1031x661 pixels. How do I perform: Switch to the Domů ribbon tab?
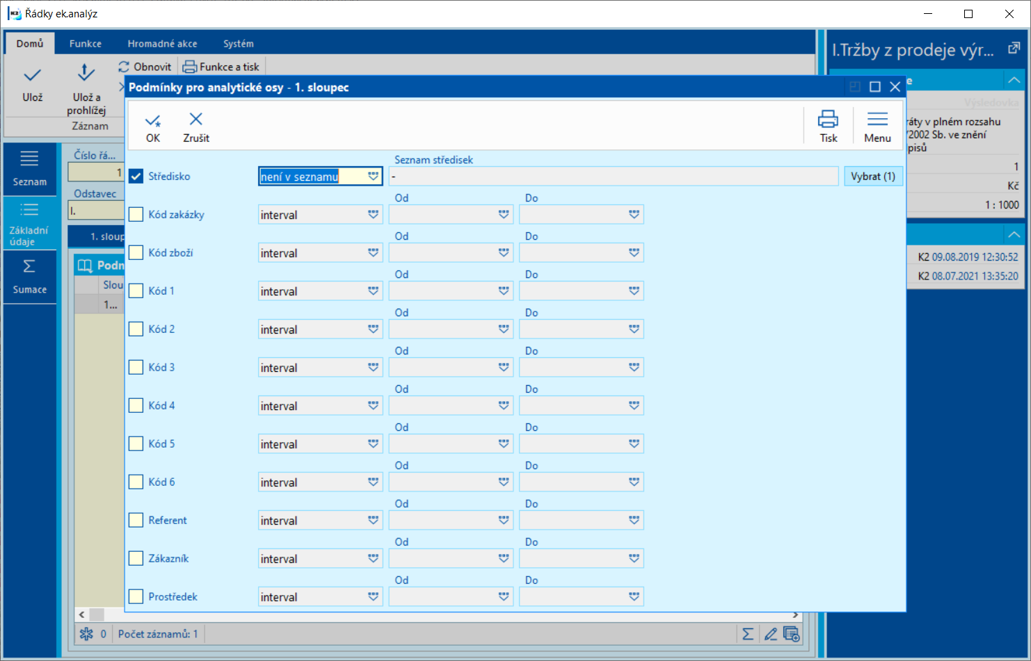pyautogui.click(x=30, y=43)
